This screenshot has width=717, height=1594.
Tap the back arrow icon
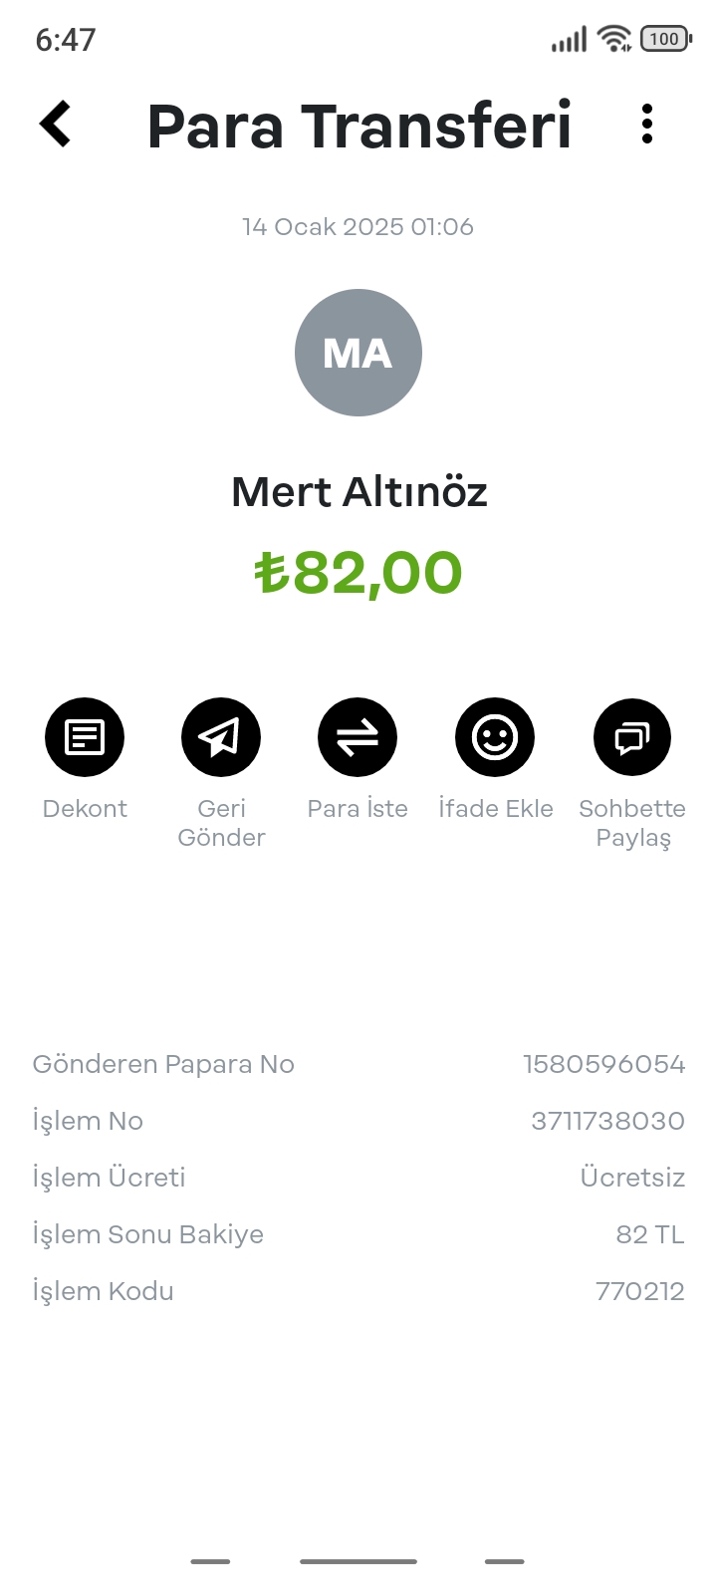click(x=56, y=125)
